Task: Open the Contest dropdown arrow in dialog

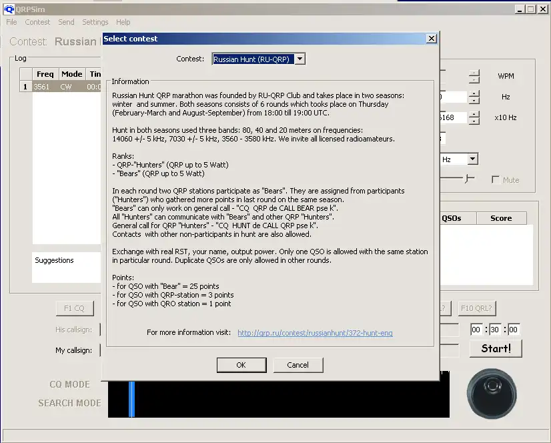Action: 300,59
